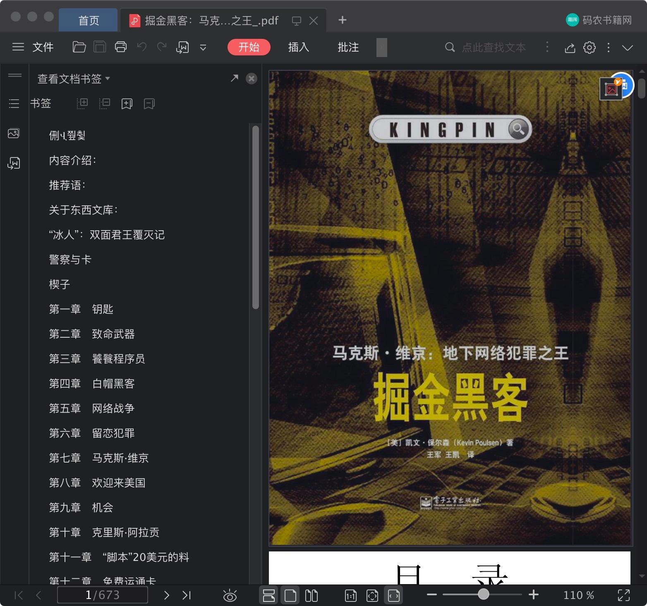Toggle continuous scrolling page layout
647x606 pixels.
coord(269,595)
